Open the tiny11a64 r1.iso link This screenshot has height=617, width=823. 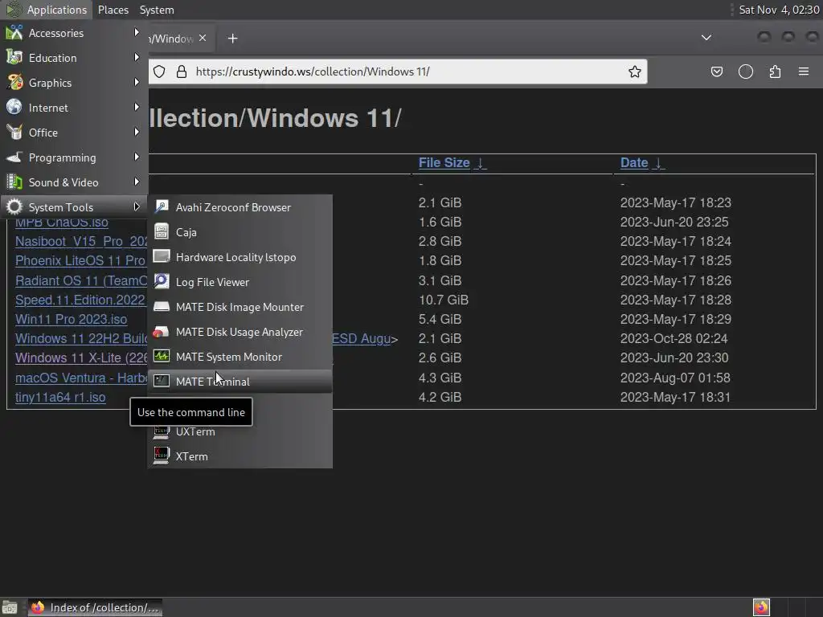pos(60,397)
